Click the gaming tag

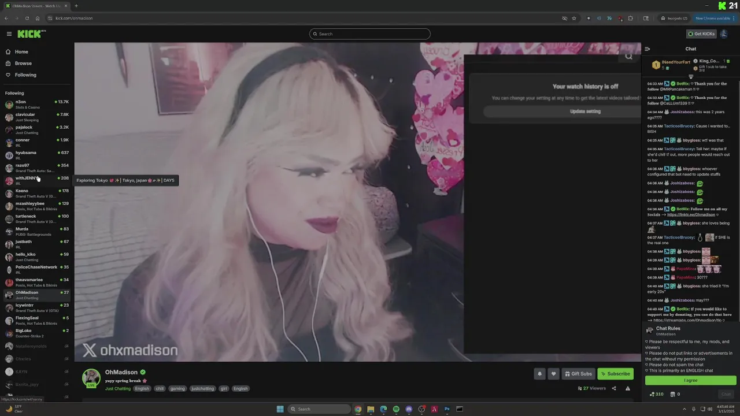[177, 388]
